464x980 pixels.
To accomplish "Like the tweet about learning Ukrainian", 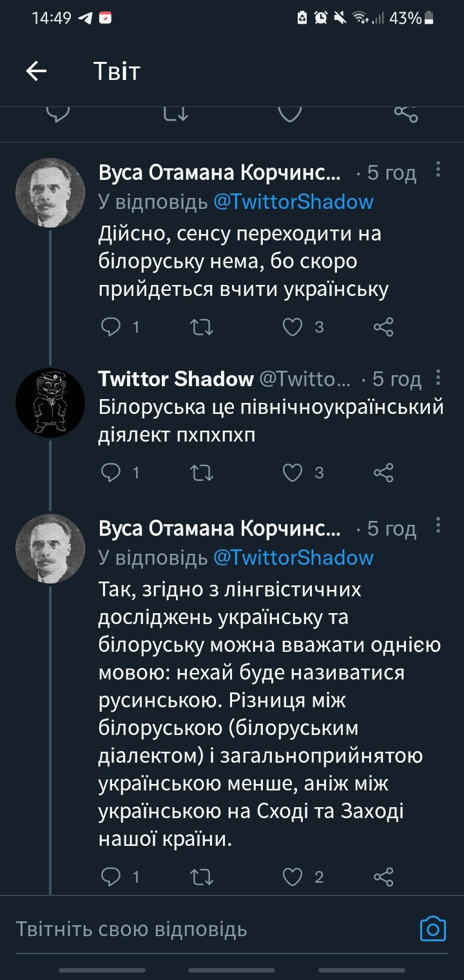I will coord(293,328).
